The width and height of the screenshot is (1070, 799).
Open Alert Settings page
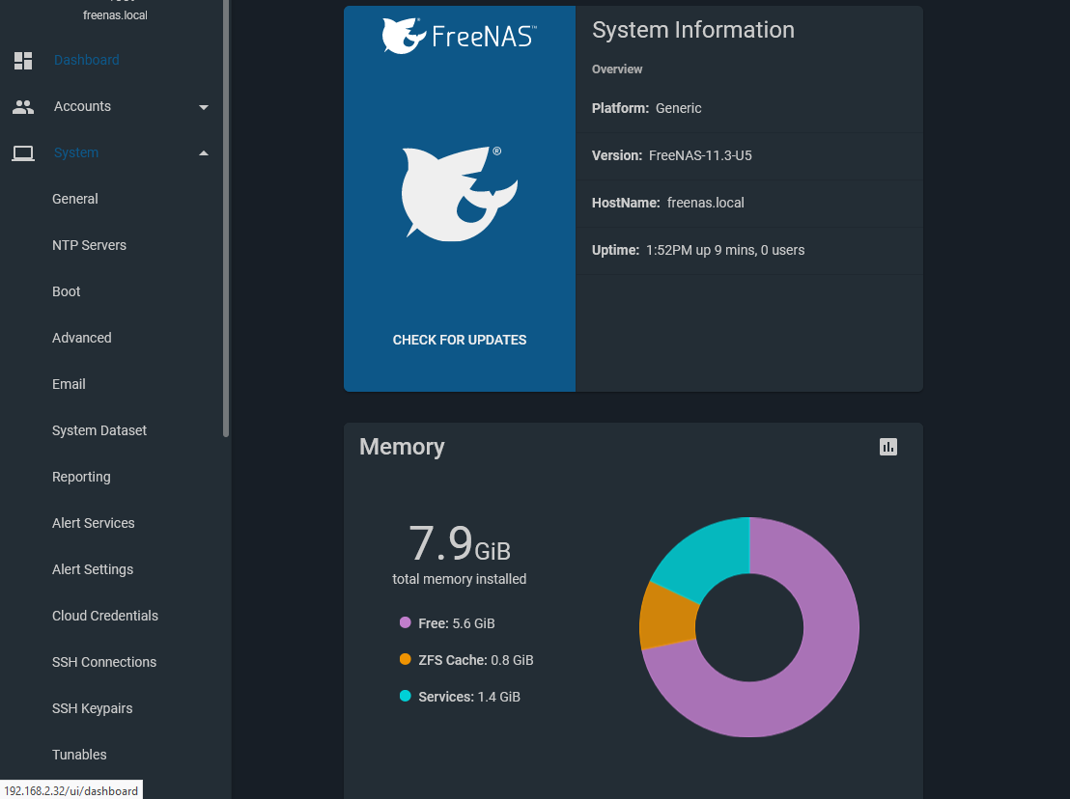[93, 570]
